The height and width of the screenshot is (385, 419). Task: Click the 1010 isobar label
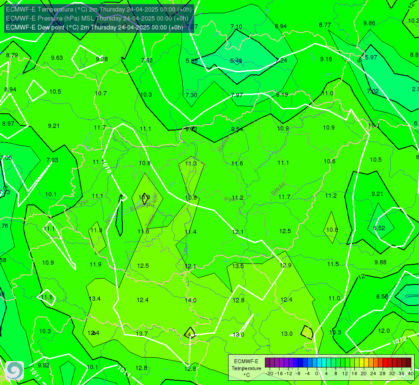pyautogui.click(x=106, y=167)
